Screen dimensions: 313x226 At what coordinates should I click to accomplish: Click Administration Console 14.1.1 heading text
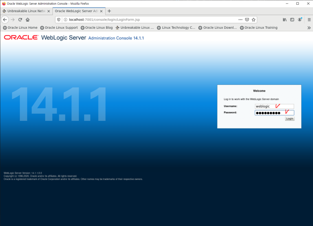click(x=116, y=38)
